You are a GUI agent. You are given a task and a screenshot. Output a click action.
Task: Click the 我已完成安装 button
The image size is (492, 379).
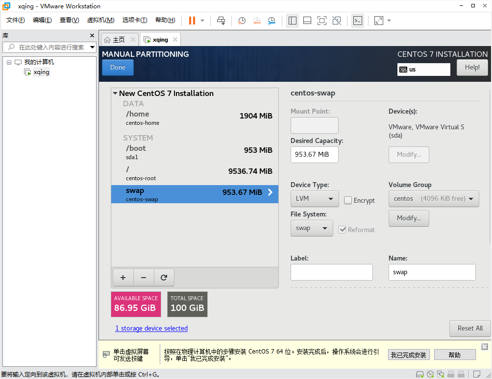(409, 355)
